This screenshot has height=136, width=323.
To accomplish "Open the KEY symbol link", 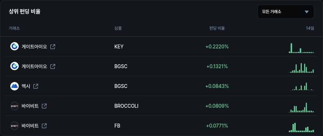I will point(119,47).
